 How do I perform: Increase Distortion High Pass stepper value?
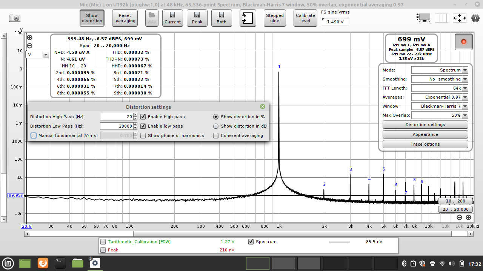[x=135, y=115]
